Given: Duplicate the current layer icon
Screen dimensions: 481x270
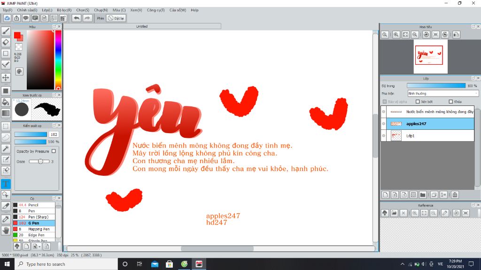Looking at the screenshot, I should coord(434,195).
